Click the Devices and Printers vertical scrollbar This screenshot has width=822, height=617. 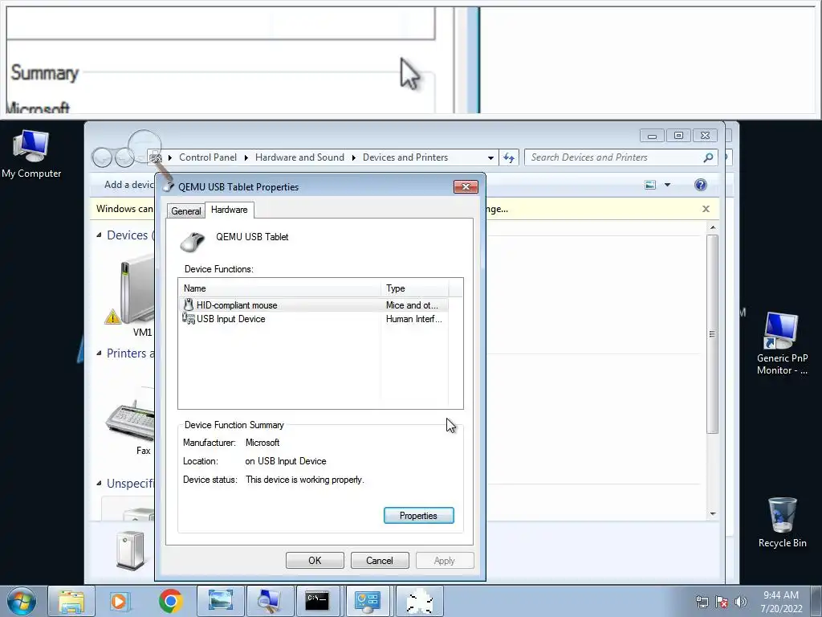[713, 333]
